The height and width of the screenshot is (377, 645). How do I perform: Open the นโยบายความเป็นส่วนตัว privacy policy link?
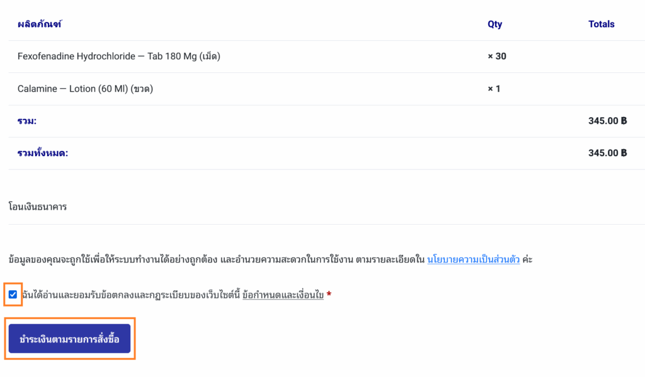474,259
